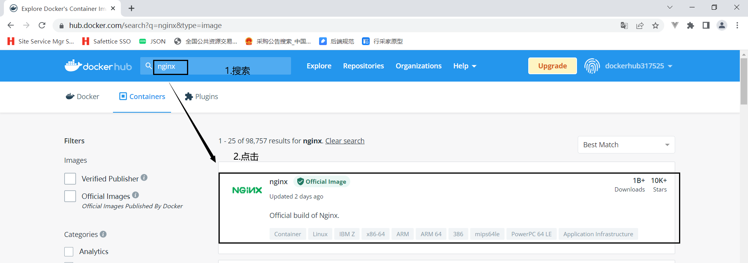The image size is (748, 263).
Task: Check the Analytics category checkbox
Action: [69, 252]
